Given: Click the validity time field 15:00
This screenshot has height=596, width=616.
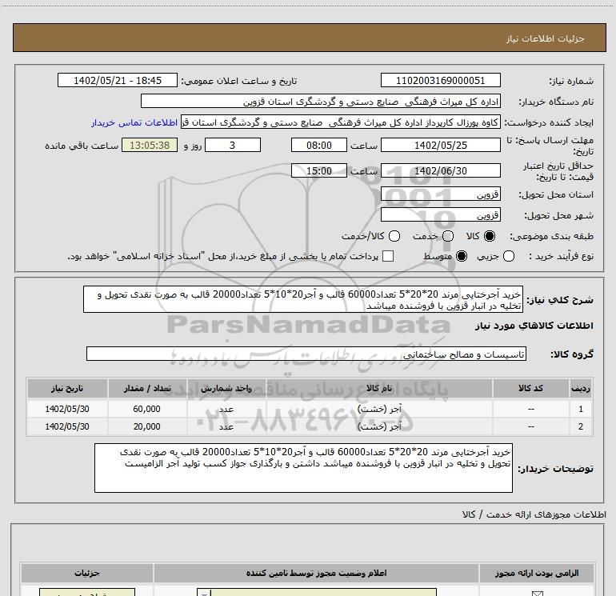Looking at the screenshot, I should [319, 170].
